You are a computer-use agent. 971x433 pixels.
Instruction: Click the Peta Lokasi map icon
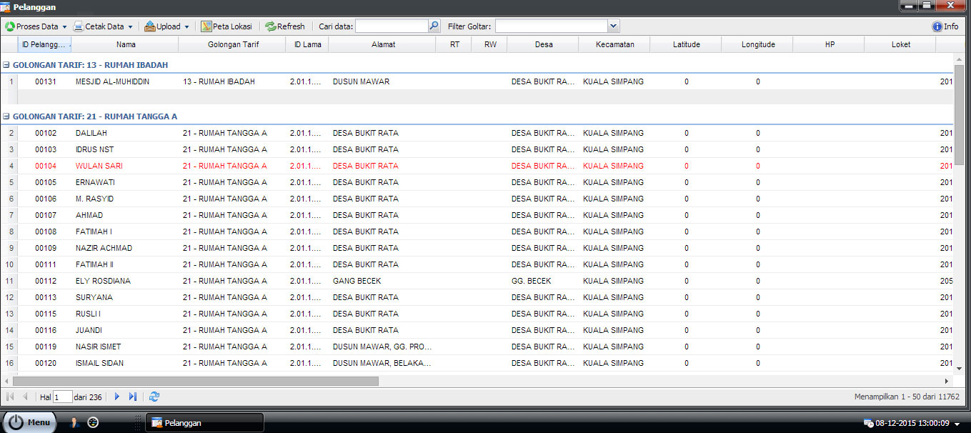[206, 26]
